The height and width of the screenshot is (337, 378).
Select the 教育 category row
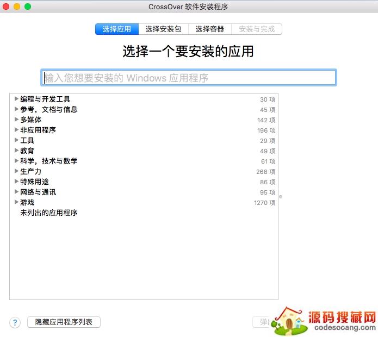(27, 151)
